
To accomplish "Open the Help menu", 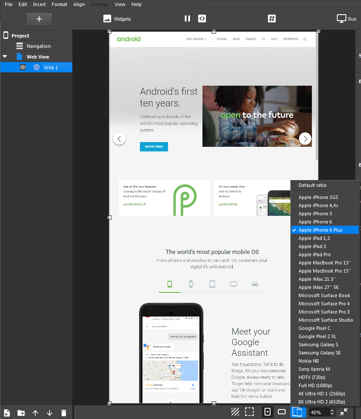I will click(x=137, y=4).
